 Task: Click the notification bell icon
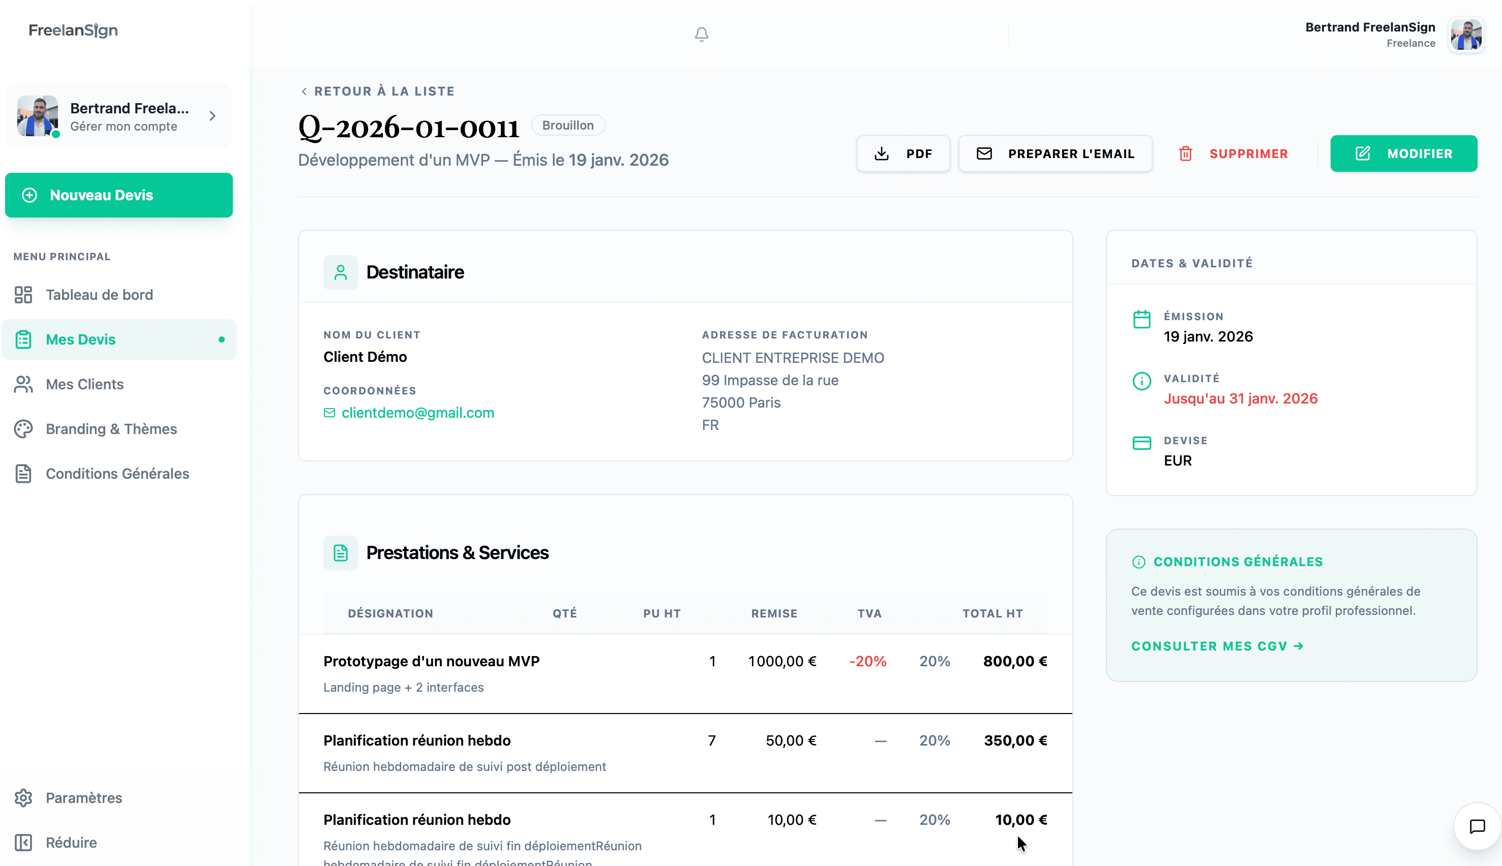pos(701,35)
